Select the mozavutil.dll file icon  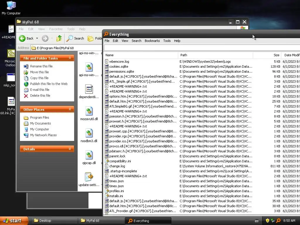point(89,111)
